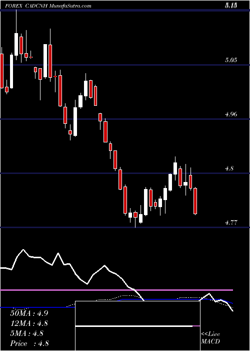The height and width of the screenshot is (351, 250).
Task: Click the last red candlestick on the right
Action: click(195, 201)
